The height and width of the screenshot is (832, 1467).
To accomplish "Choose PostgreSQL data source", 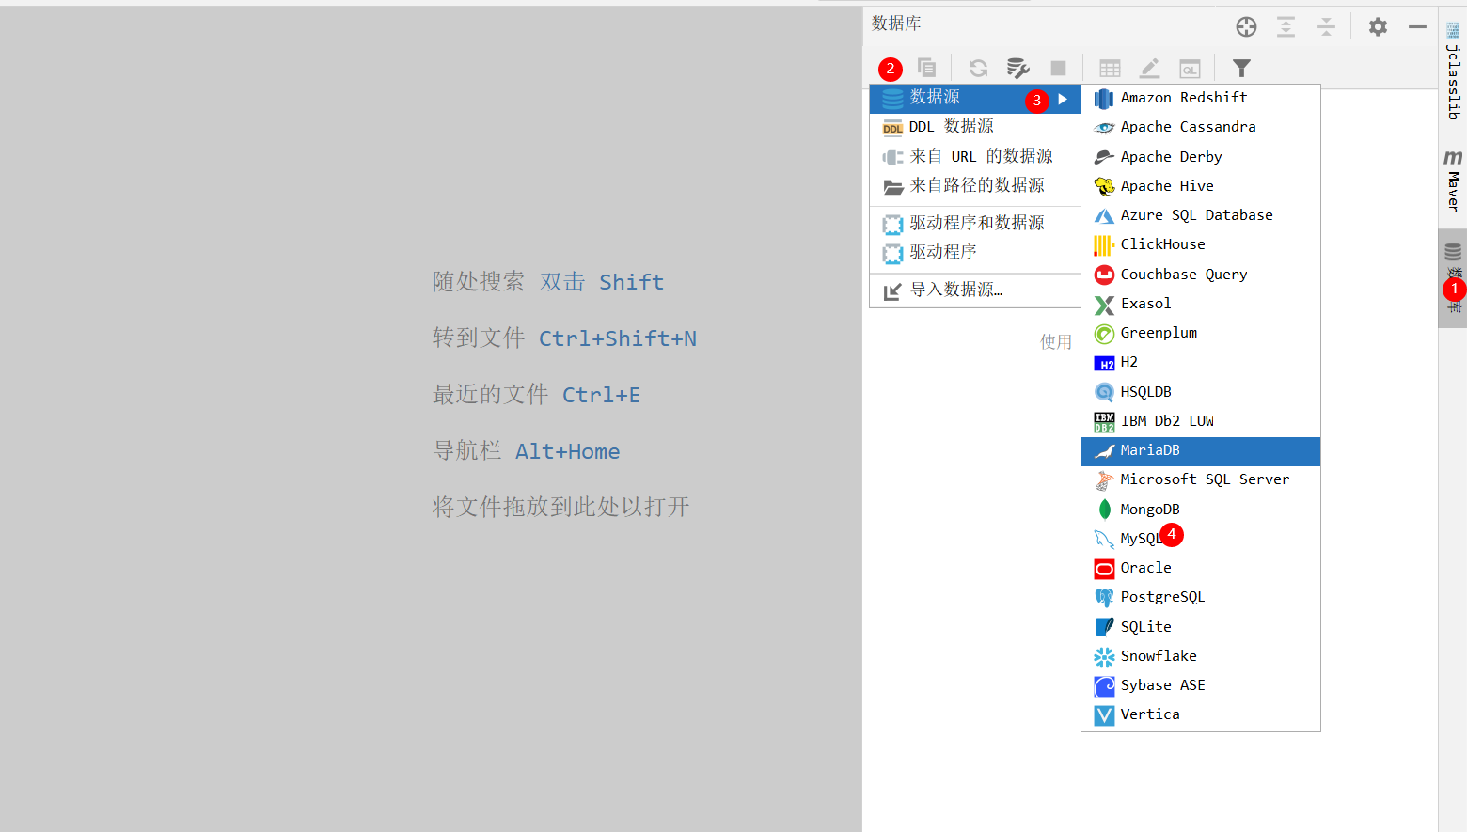I will click(x=1201, y=597).
